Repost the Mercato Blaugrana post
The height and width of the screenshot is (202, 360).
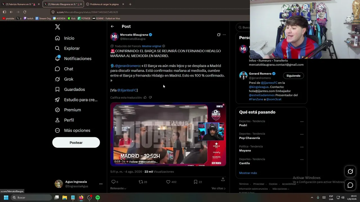[141, 182]
